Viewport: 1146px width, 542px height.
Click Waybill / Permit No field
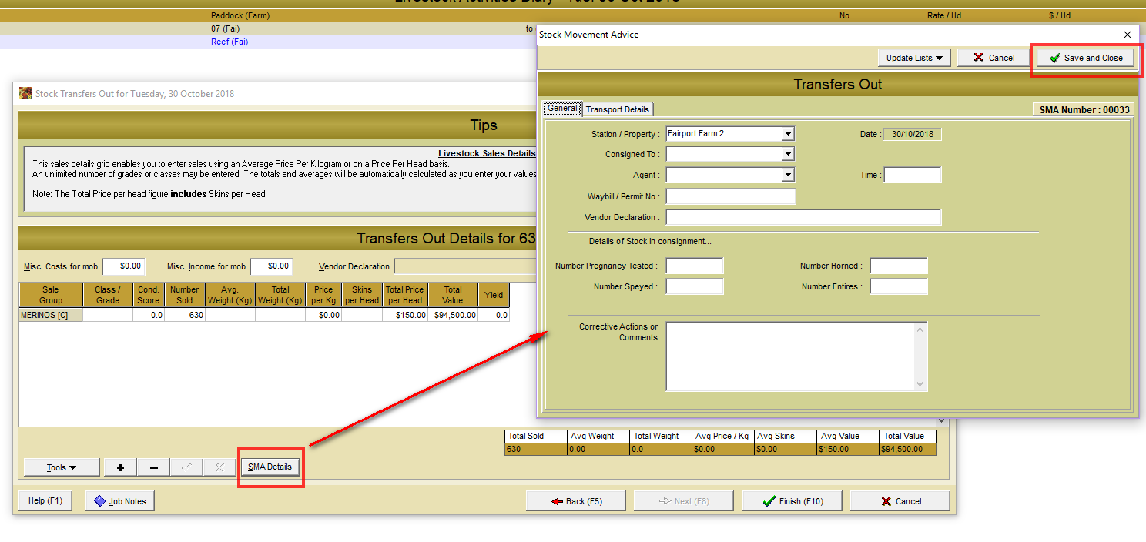point(730,196)
